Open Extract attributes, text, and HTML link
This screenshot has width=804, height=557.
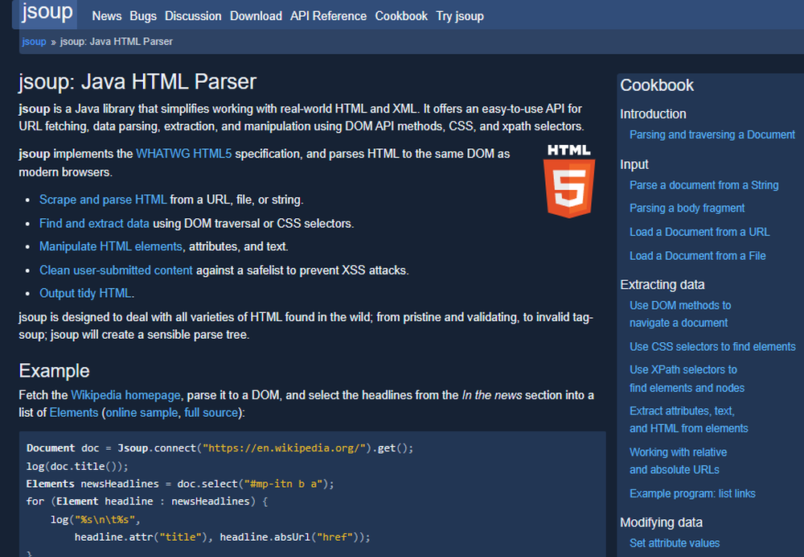pos(689,420)
